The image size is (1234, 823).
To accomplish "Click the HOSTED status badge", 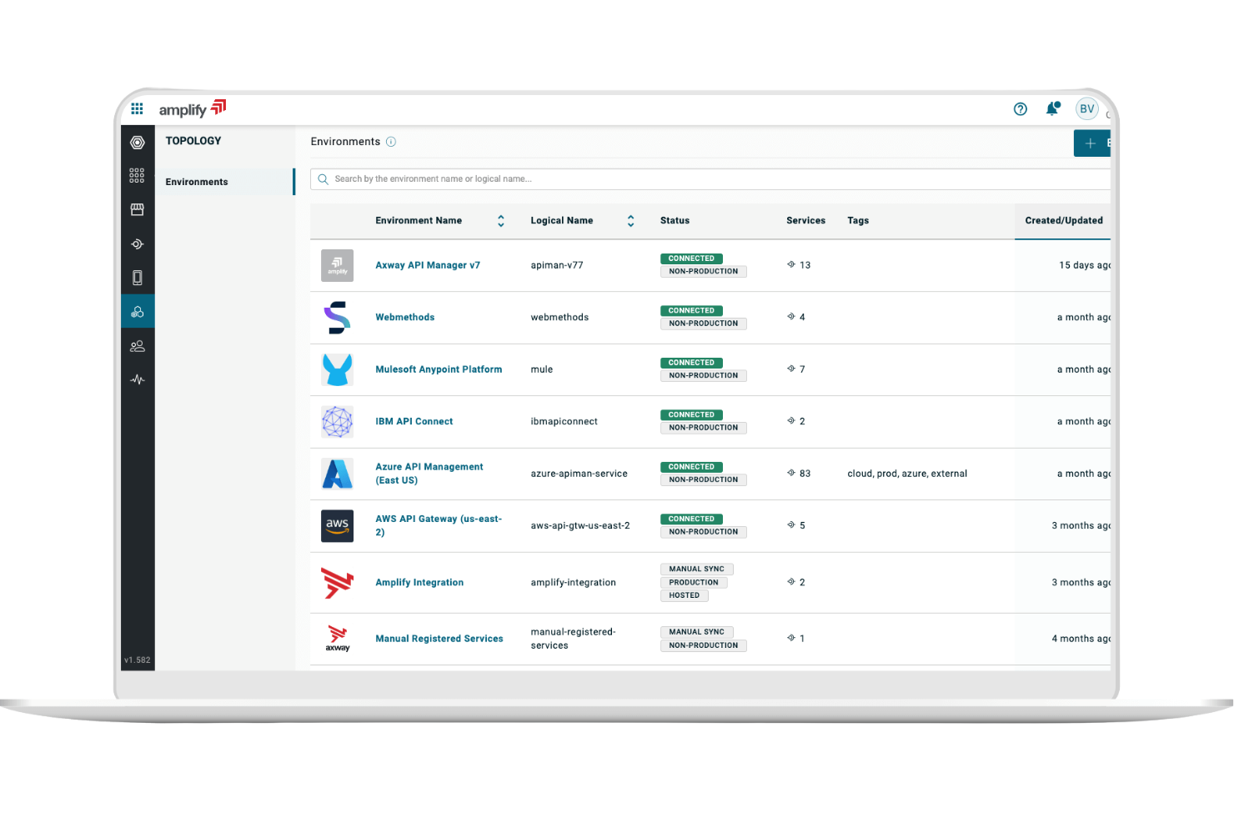I will coord(685,595).
